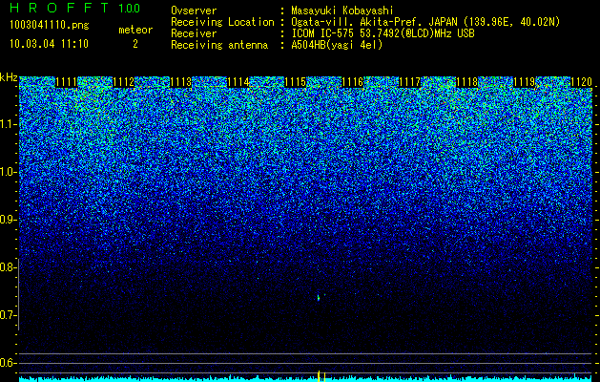Click the bright meteor echo spot near 0.74 kHz
Screen dimensions: 600x382
(x=319, y=298)
